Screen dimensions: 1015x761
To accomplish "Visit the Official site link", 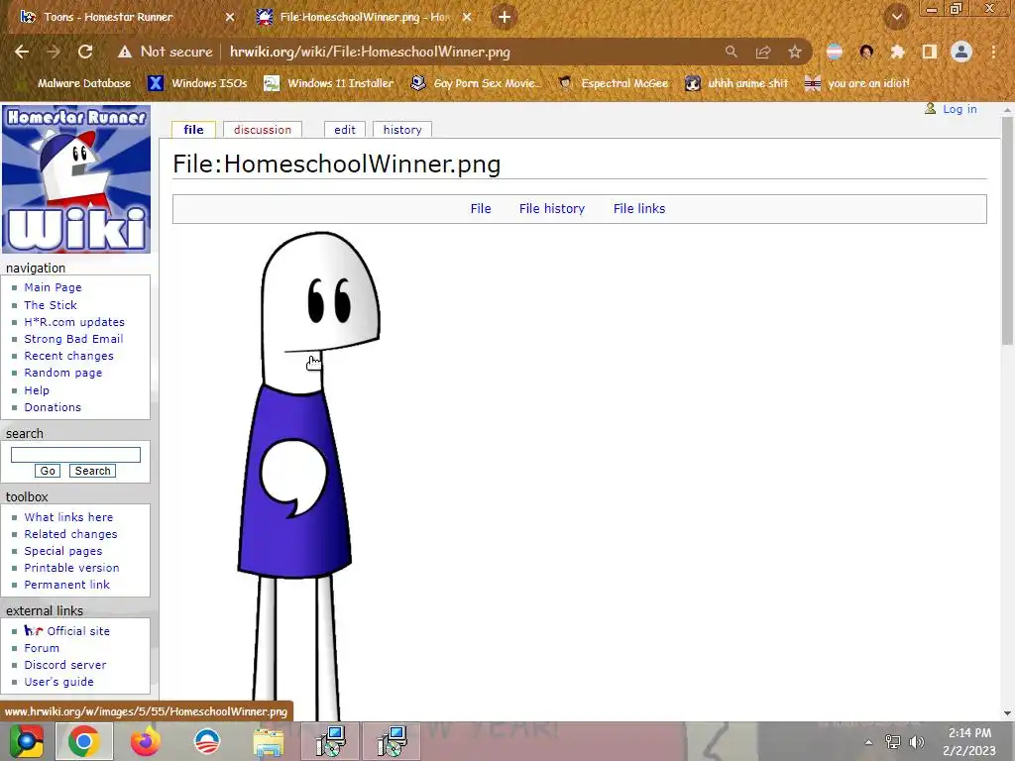I will pos(78,631).
